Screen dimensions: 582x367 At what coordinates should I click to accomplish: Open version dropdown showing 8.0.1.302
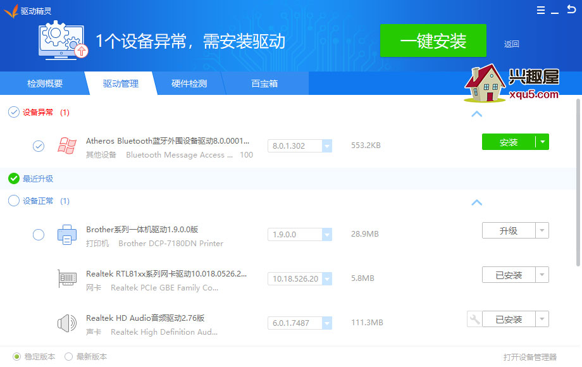coord(326,146)
